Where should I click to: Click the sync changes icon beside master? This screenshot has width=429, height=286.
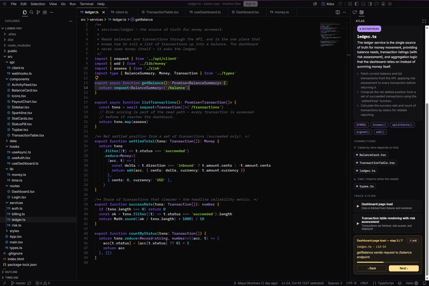tap(29, 283)
